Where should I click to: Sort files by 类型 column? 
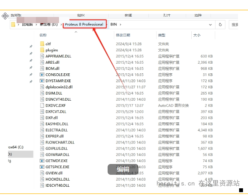[162, 35]
